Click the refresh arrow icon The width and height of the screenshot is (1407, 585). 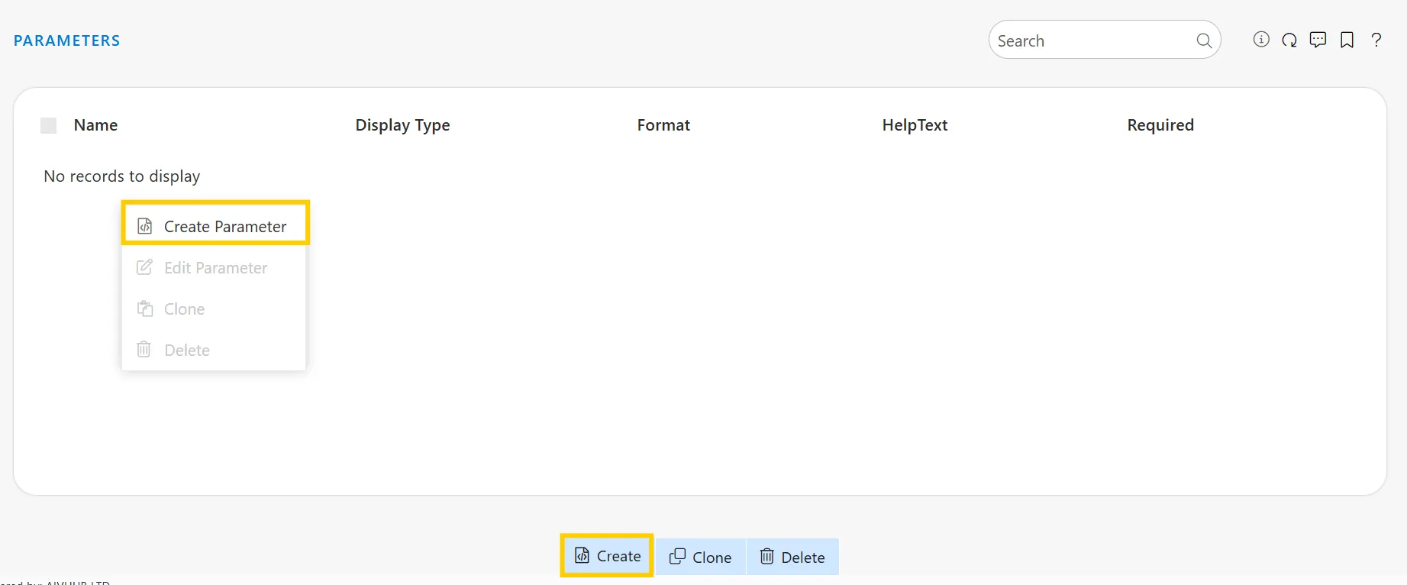[1289, 40]
